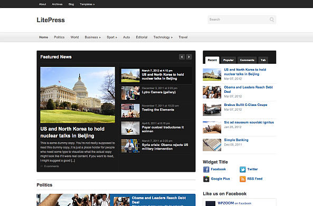This screenshot has width=313, height=206.
Task: Open the Facebook icon in Widget Title
Action: (206, 169)
